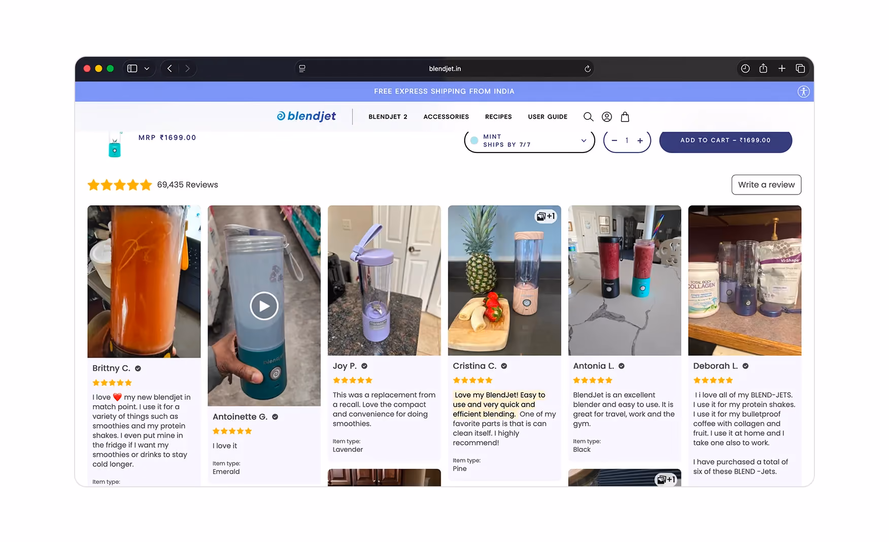The width and height of the screenshot is (889, 542).
Task: Click the verified badge next to Deborah L.
Action: pyautogui.click(x=745, y=366)
